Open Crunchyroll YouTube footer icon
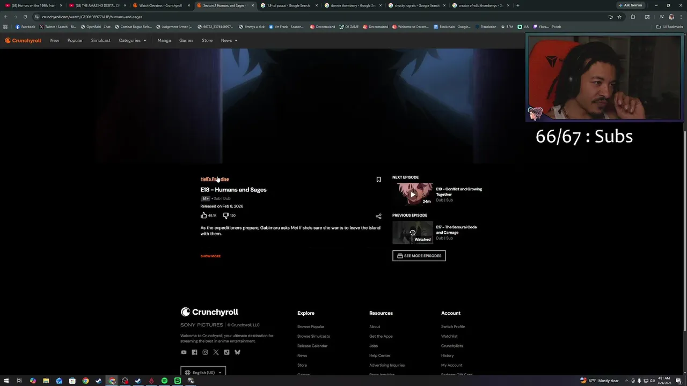 pos(184,352)
